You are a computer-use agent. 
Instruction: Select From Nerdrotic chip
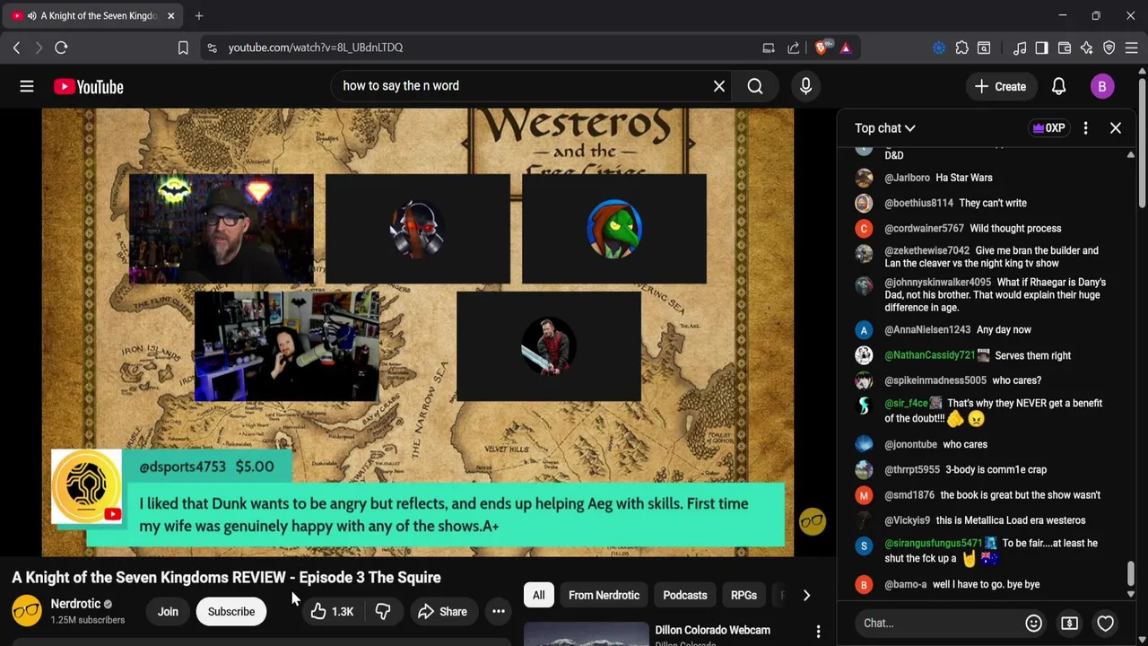click(604, 595)
